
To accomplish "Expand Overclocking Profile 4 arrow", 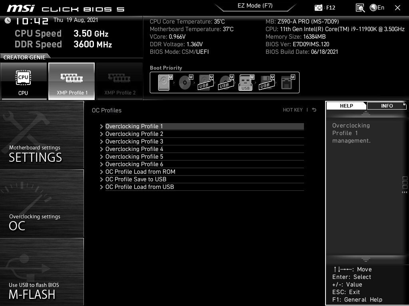I will click(x=101, y=149).
